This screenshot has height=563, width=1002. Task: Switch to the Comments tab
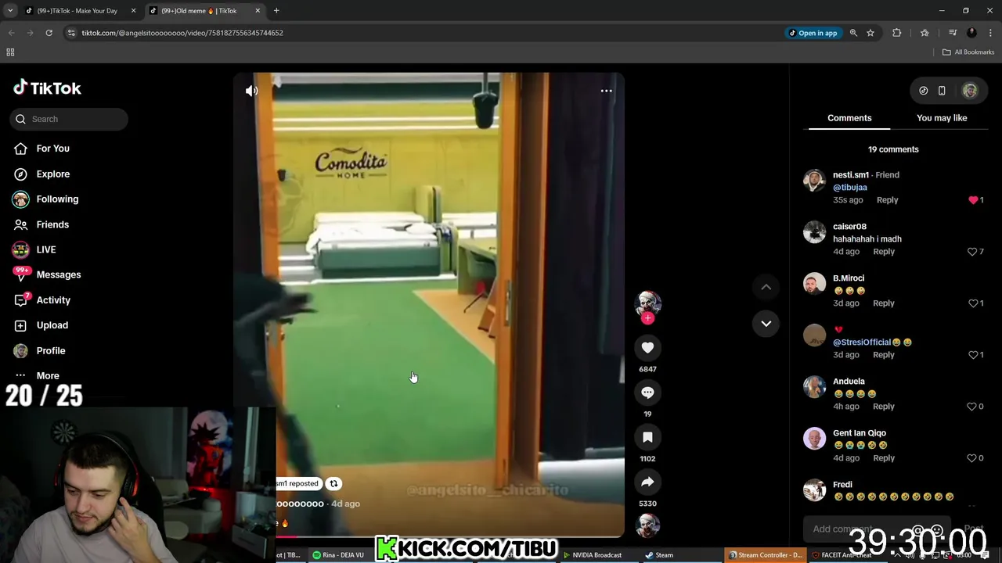pyautogui.click(x=849, y=118)
